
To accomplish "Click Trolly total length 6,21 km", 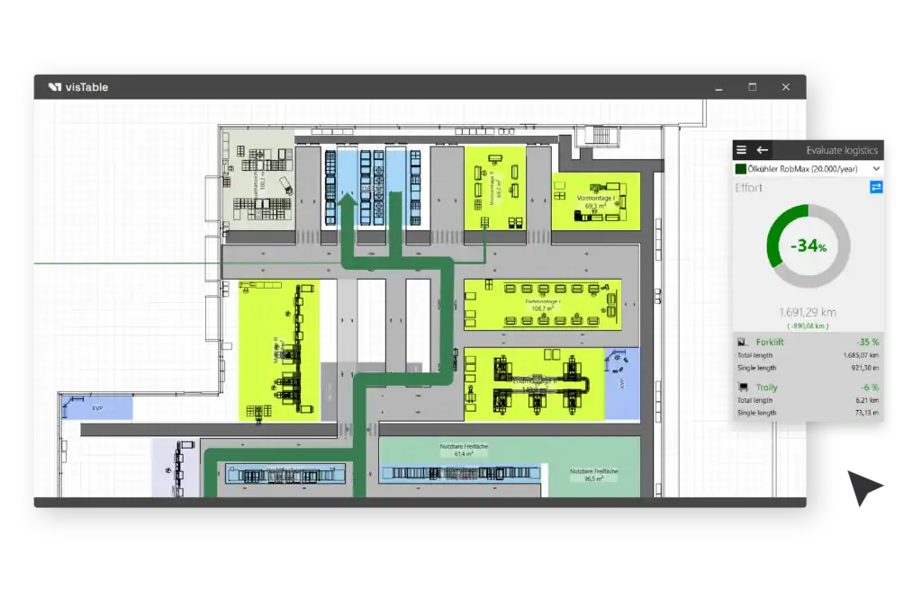I will pyautogui.click(x=867, y=400).
